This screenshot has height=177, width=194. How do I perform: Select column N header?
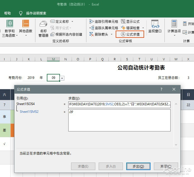(66, 59)
